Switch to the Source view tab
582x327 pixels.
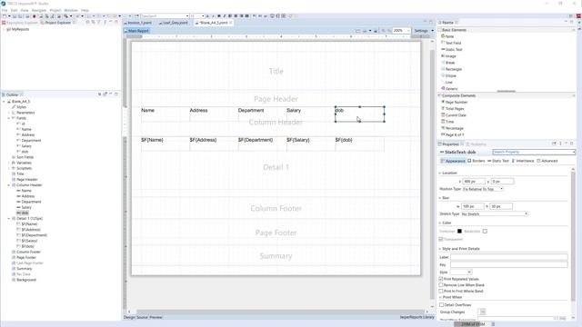[142, 317]
